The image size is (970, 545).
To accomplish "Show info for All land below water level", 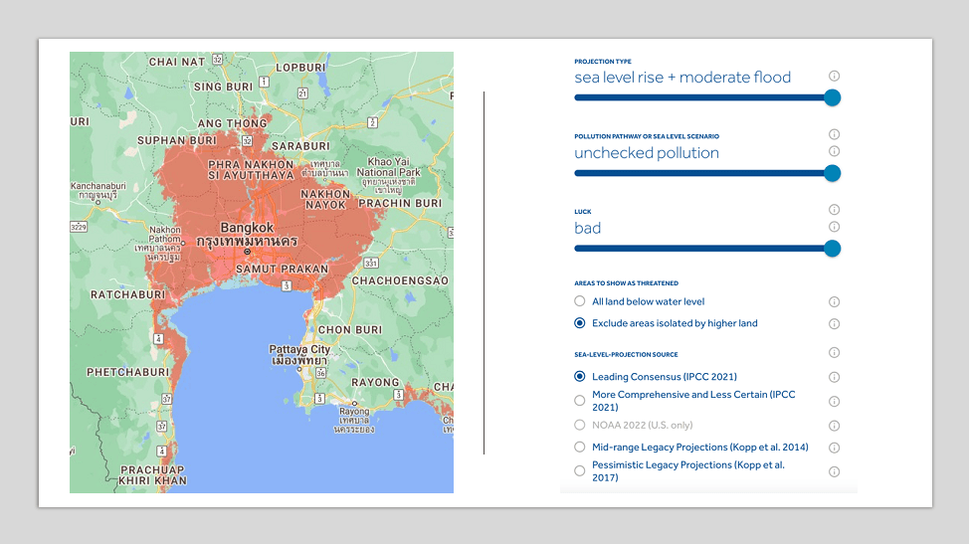I will (x=834, y=301).
